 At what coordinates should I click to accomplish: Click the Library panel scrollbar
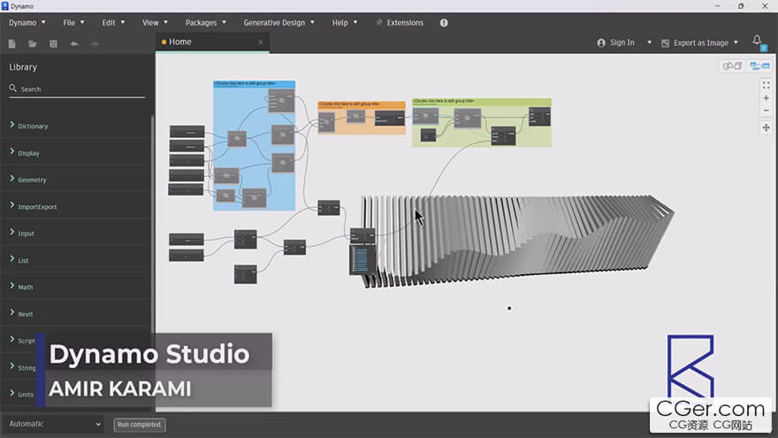(x=152, y=224)
